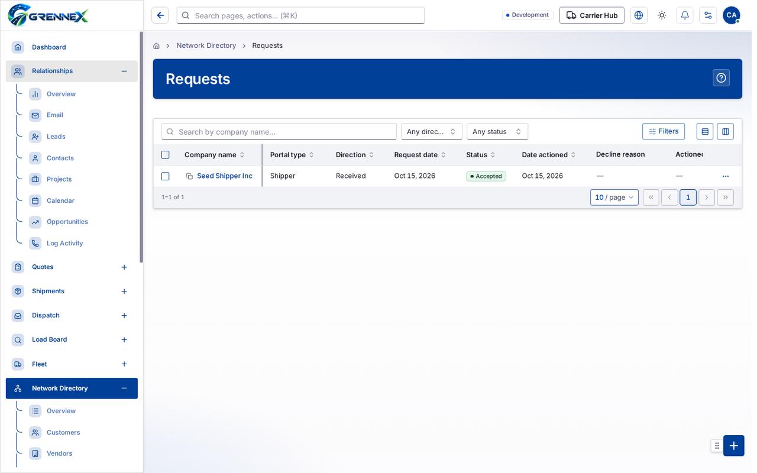Click the Network Directory breadcrumb link

click(x=206, y=46)
